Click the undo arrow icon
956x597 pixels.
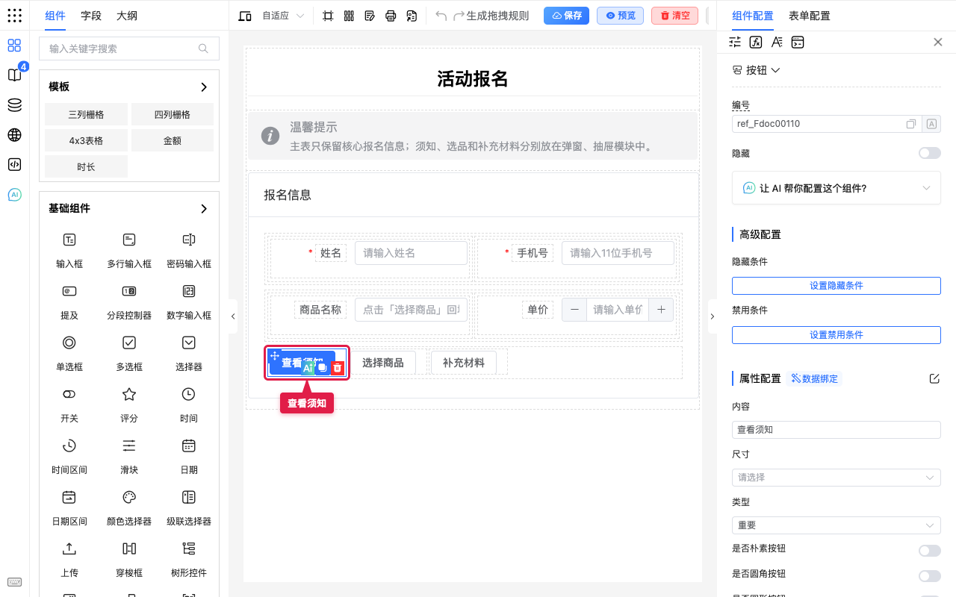coord(441,16)
